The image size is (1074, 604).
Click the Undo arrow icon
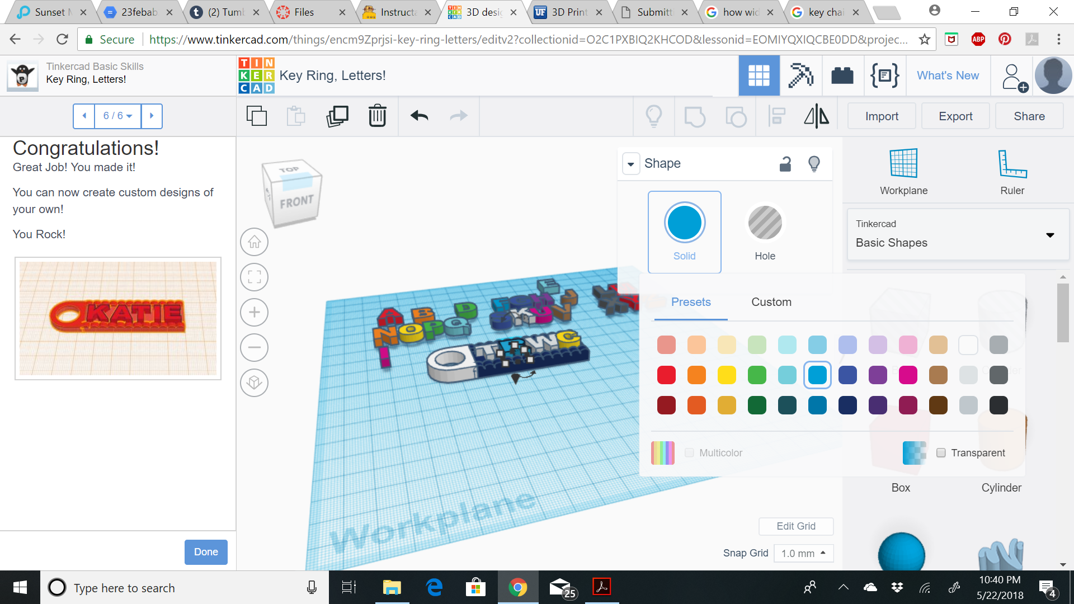419,116
